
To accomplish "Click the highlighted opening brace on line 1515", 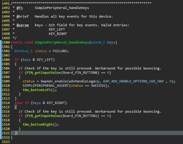I will tap(16, 107).
